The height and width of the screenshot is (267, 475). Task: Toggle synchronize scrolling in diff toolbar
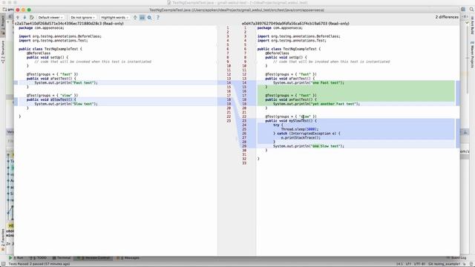pos(142,18)
